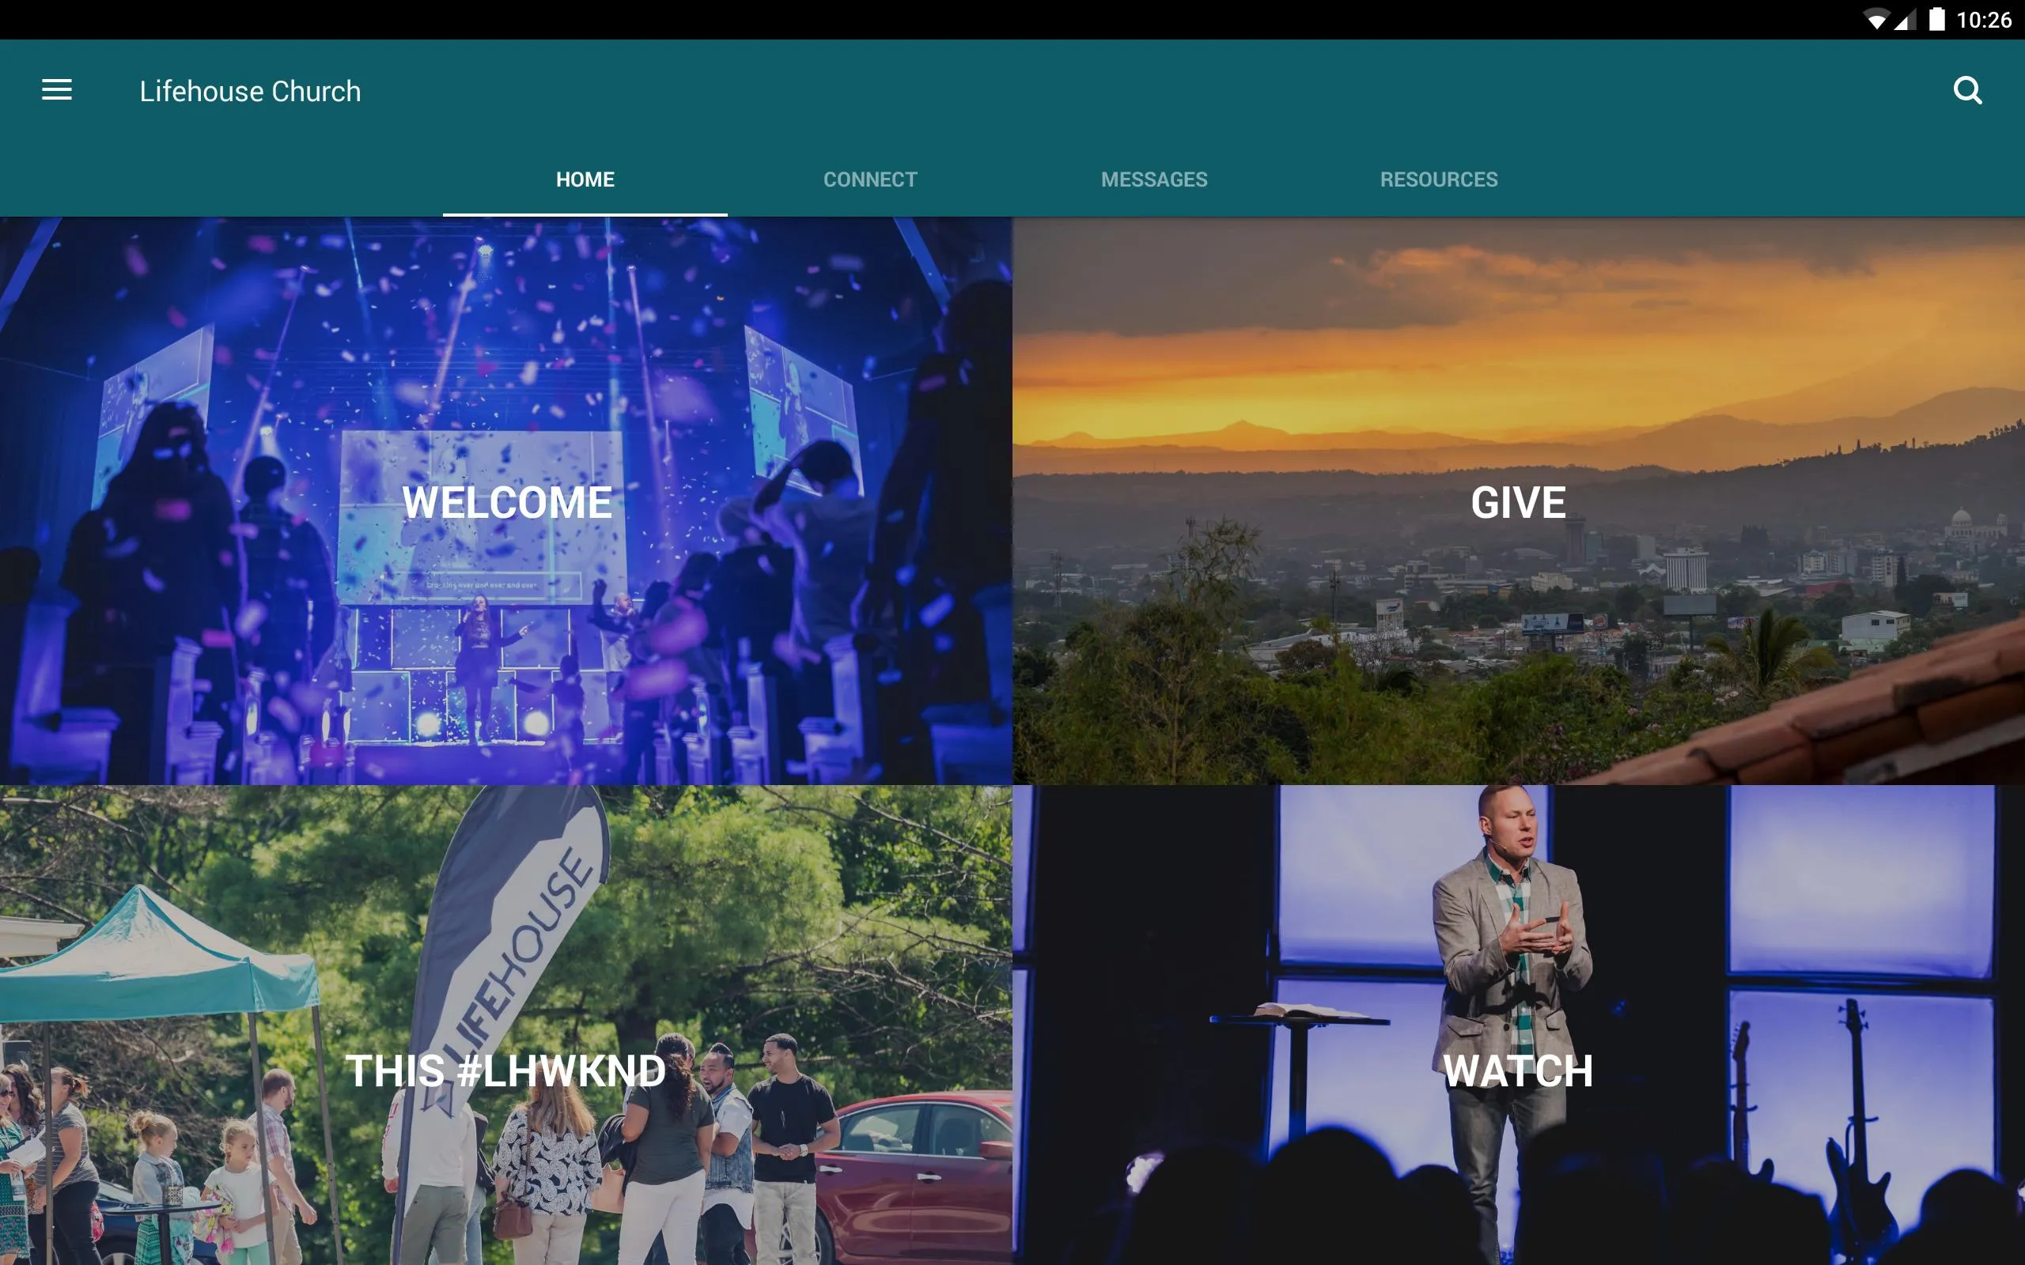The image size is (2025, 1265).
Task: Expand the top navigation bar
Action: click(54, 90)
